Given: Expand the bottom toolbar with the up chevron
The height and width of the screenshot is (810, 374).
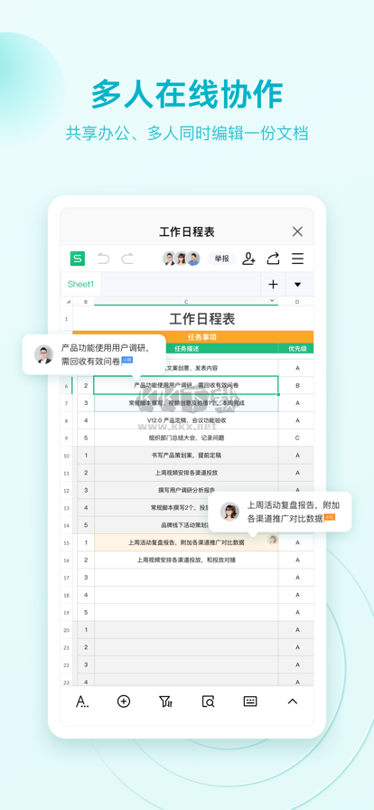Looking at the screenshot, I should click(293, 702).
